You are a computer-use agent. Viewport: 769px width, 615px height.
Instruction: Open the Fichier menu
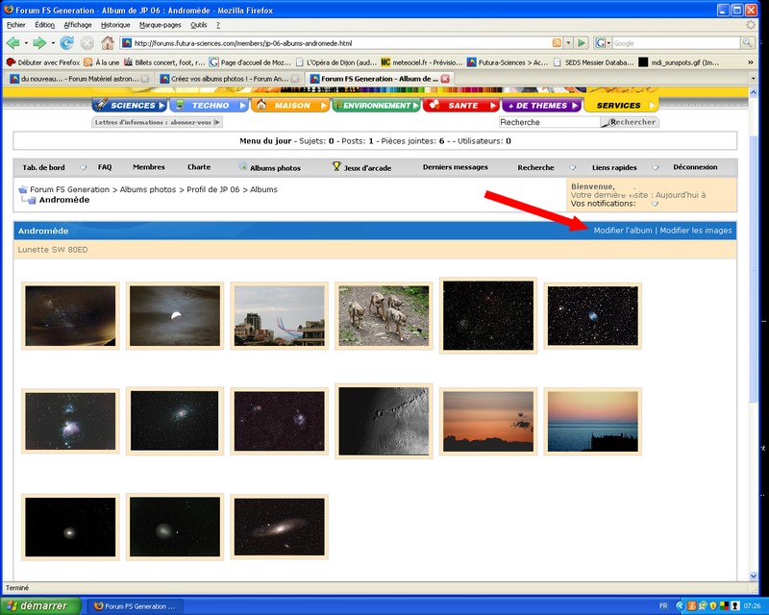point(16,25)
